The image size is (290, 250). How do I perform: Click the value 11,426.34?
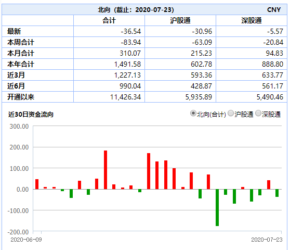126,97
